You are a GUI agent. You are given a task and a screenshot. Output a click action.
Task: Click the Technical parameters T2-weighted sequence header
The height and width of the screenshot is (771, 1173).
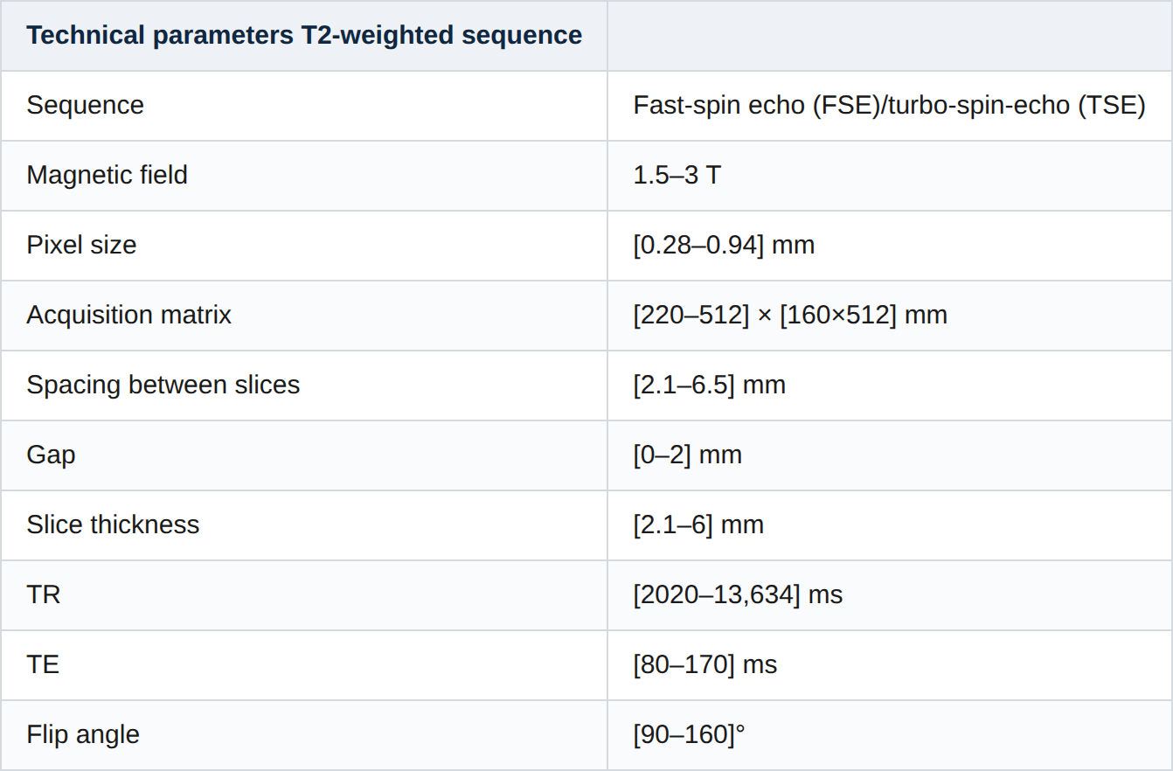304,35
